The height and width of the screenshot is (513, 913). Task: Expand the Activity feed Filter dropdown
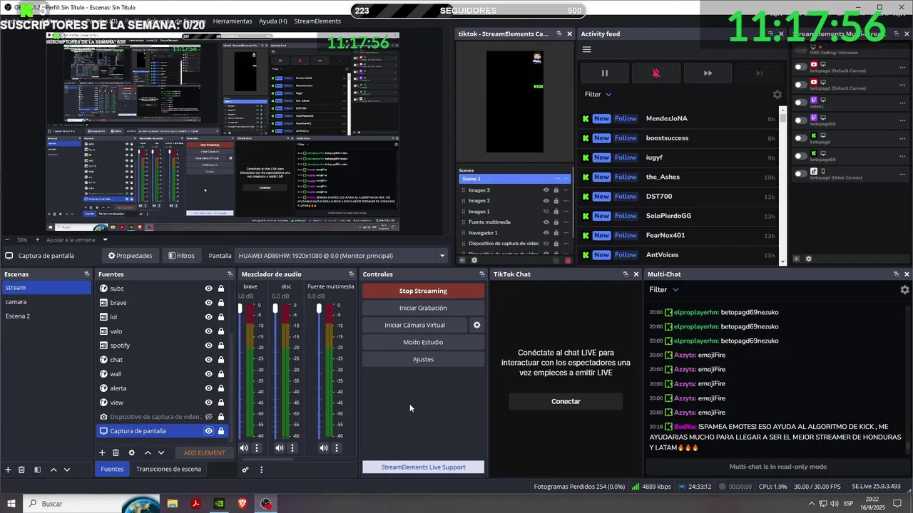[x=598, y=94]
